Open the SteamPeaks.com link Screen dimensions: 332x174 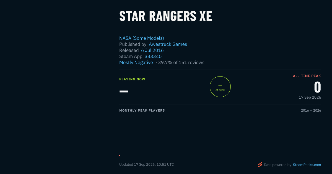pyautogui.click(x=307, y=165)
